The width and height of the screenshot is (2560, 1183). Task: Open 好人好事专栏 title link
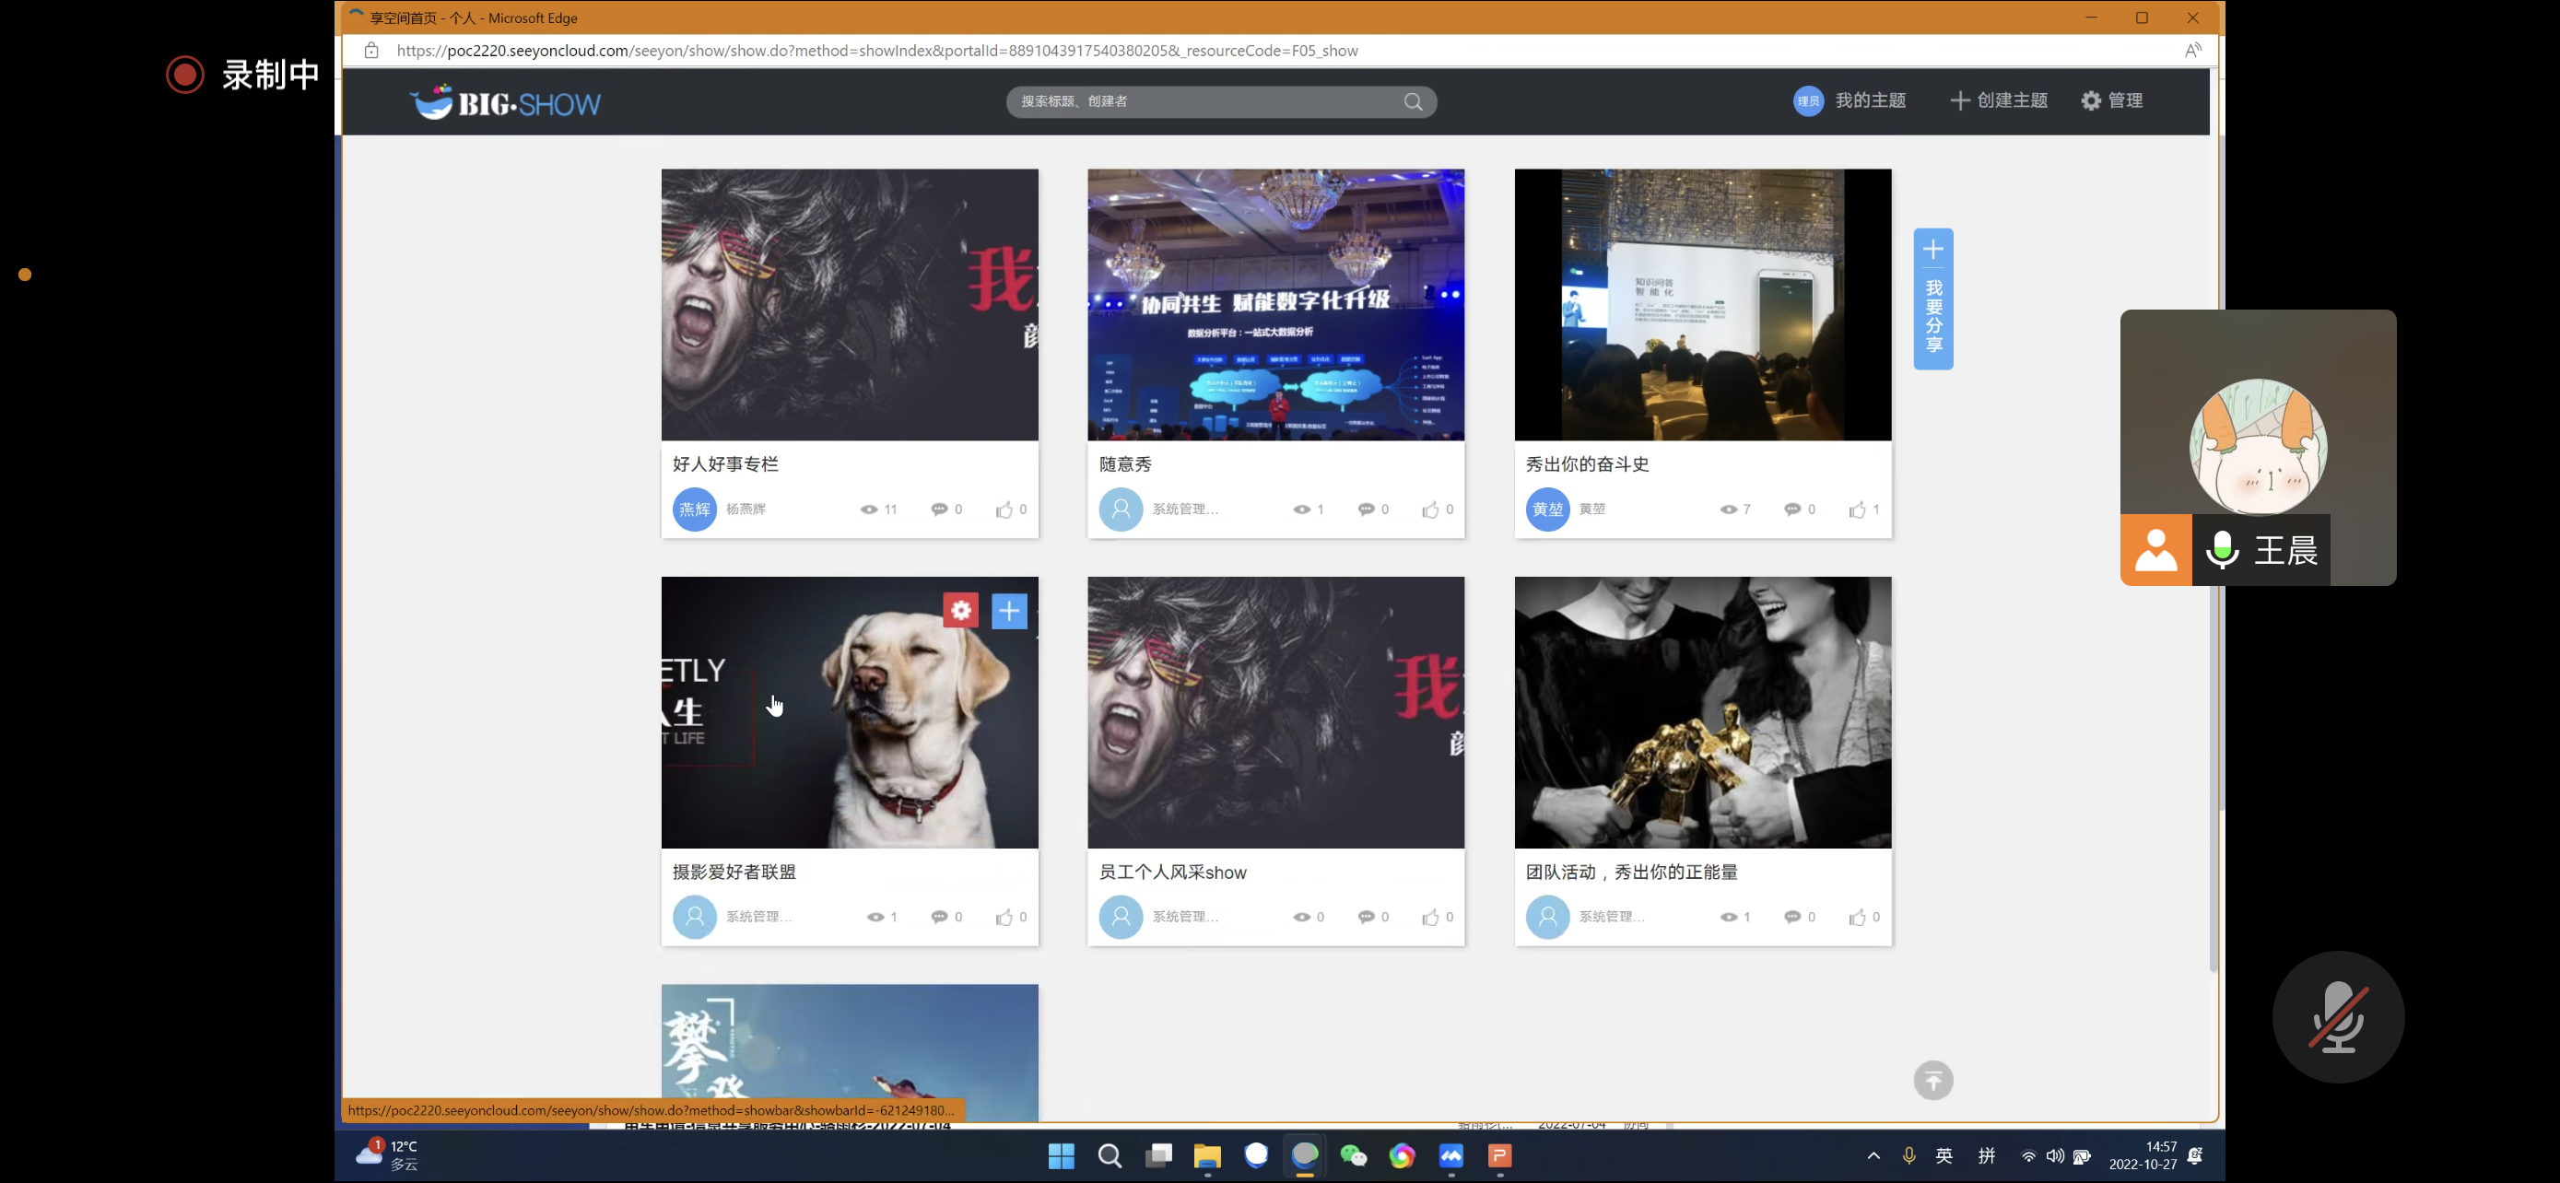tap(725, 463)
